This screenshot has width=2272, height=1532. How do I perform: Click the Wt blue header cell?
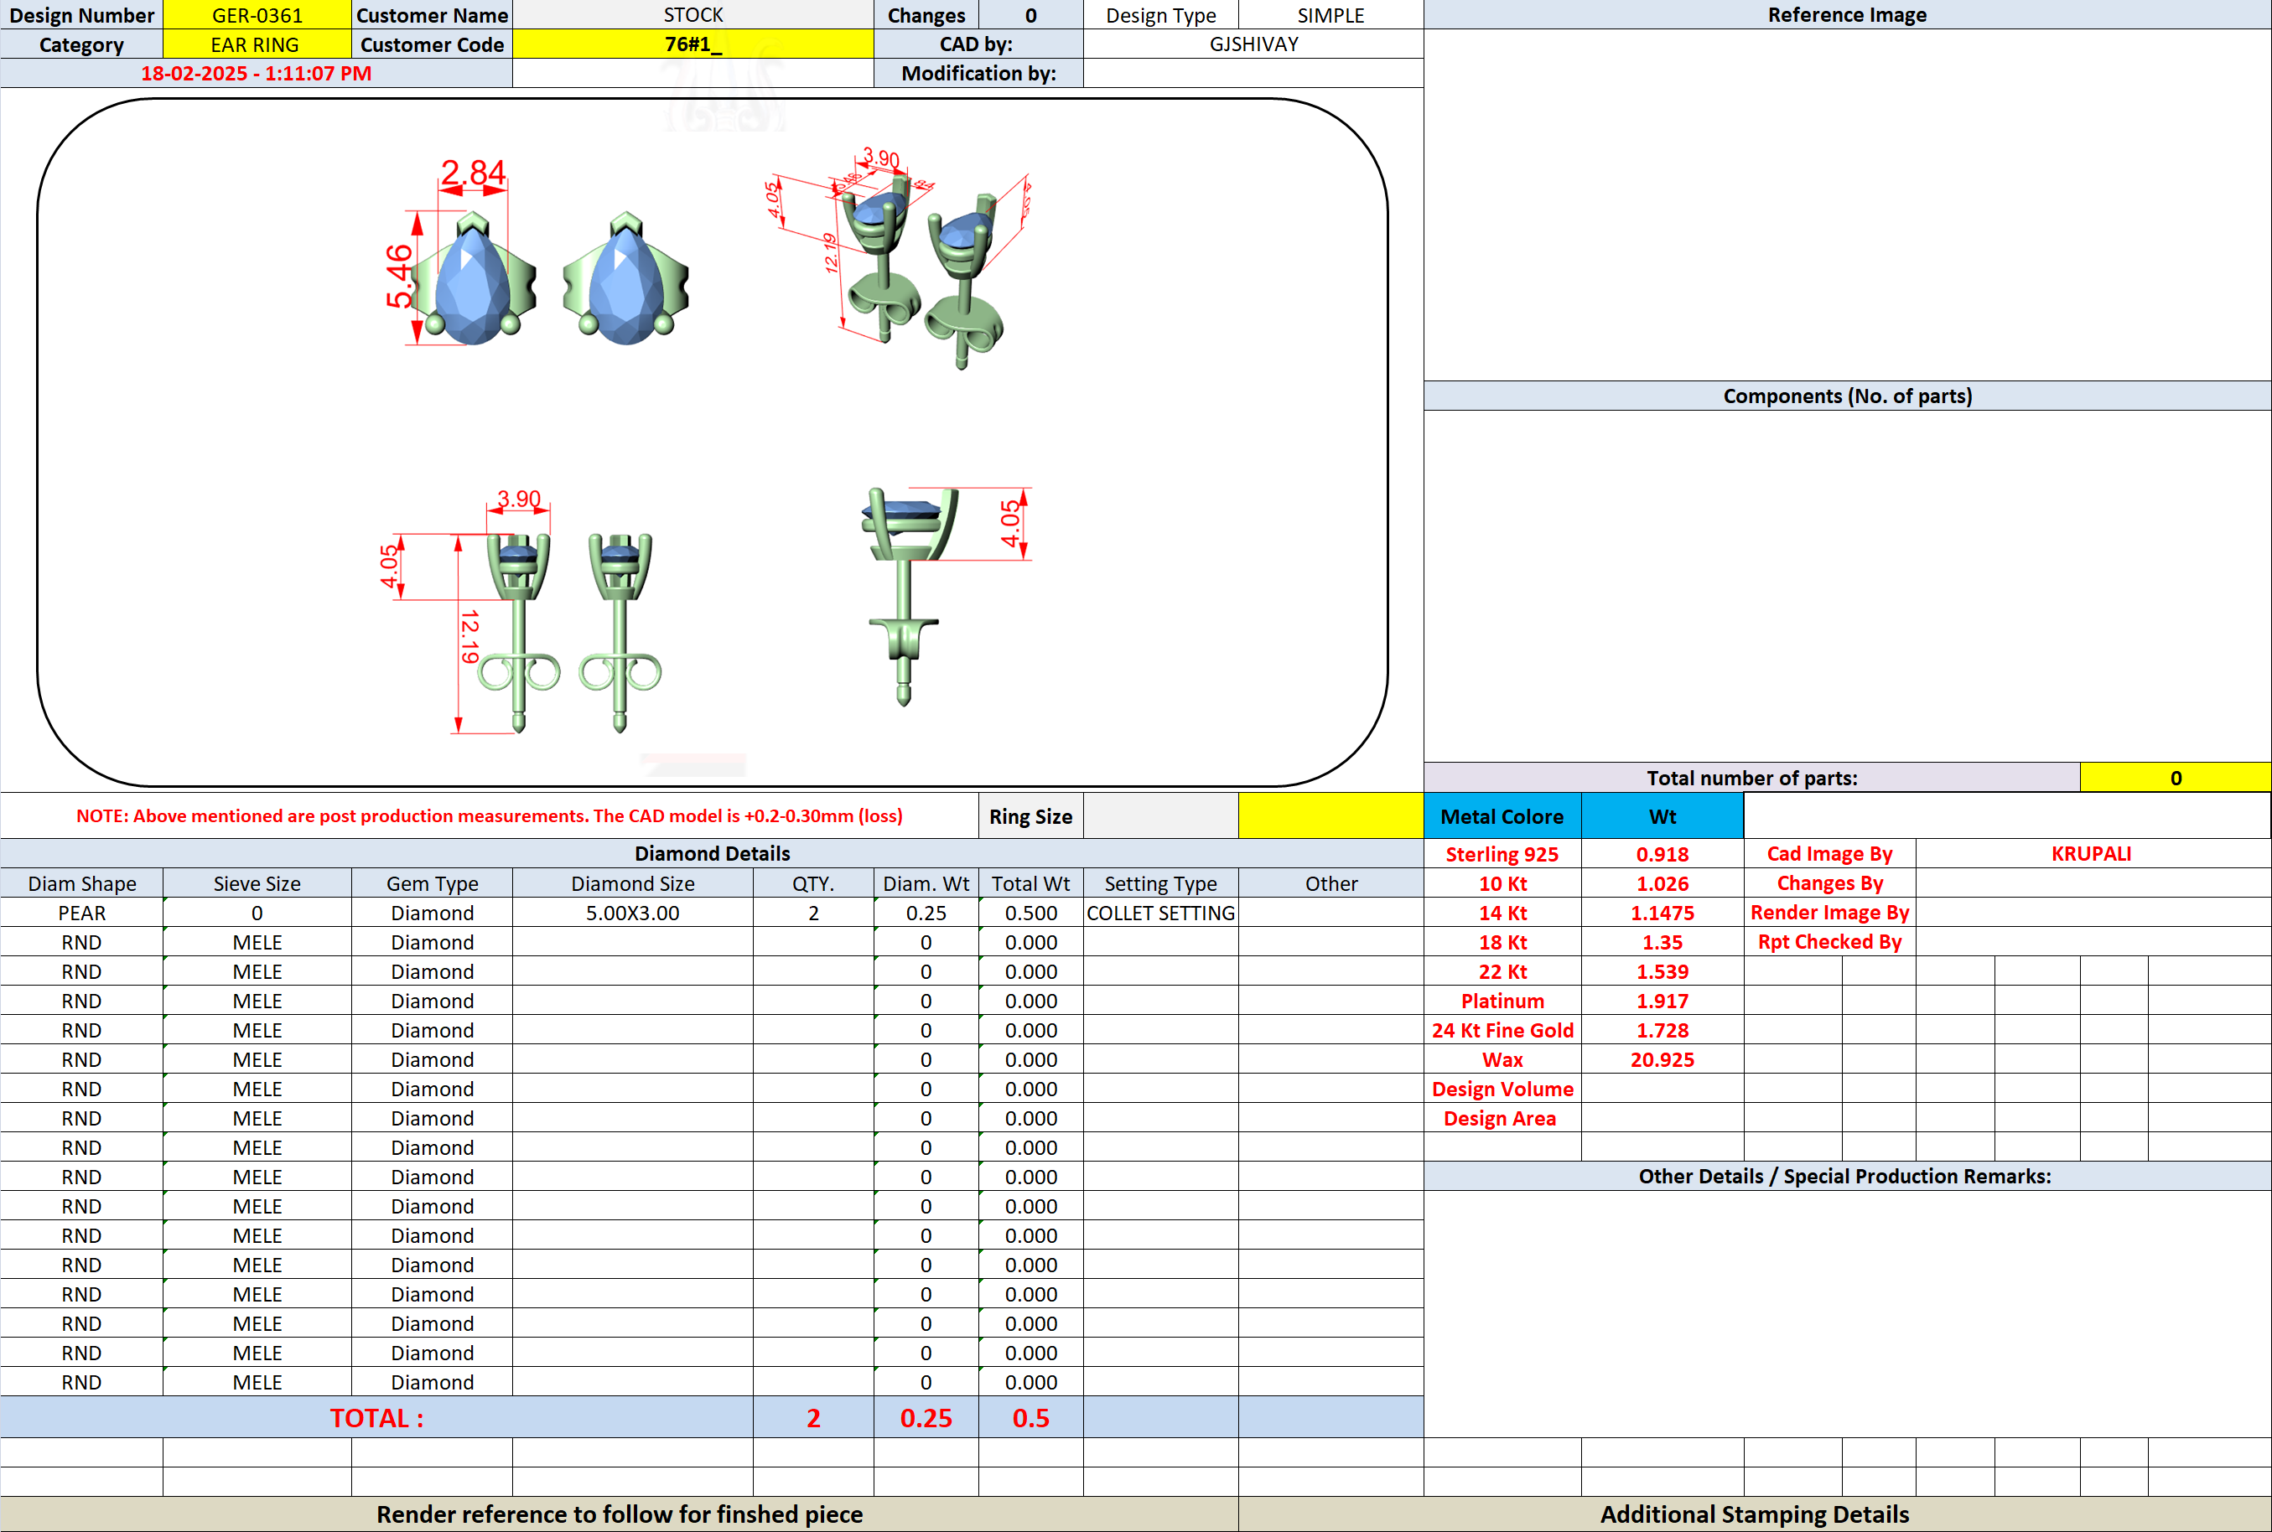point(1663,815)
